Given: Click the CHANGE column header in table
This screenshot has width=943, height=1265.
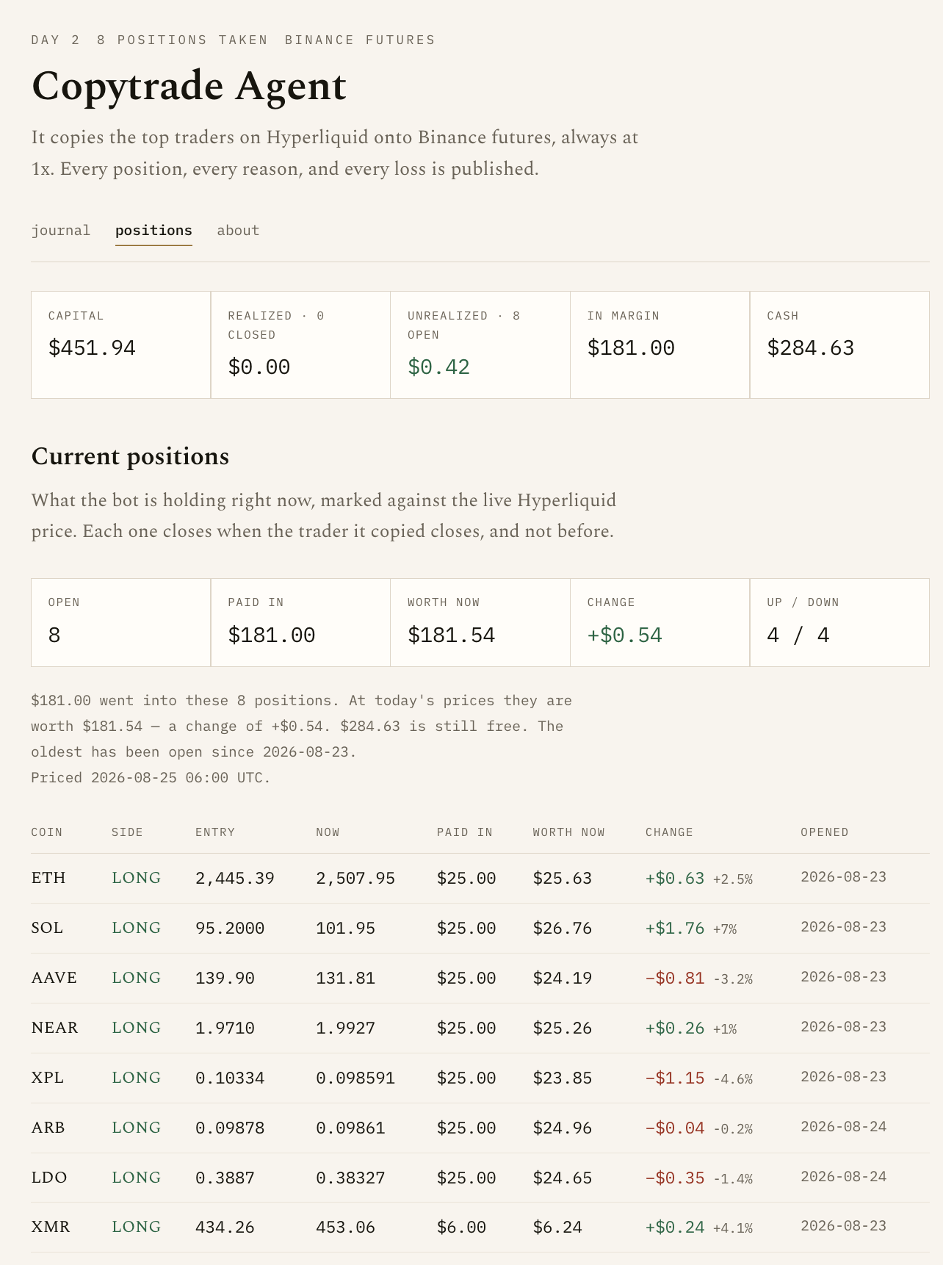Looking at the screenshot, I should coord(669,832).
